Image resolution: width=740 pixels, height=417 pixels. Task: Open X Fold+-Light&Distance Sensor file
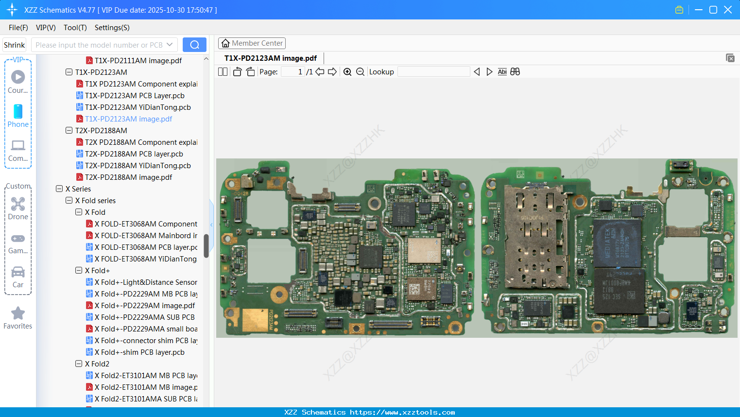pos(141,282)
